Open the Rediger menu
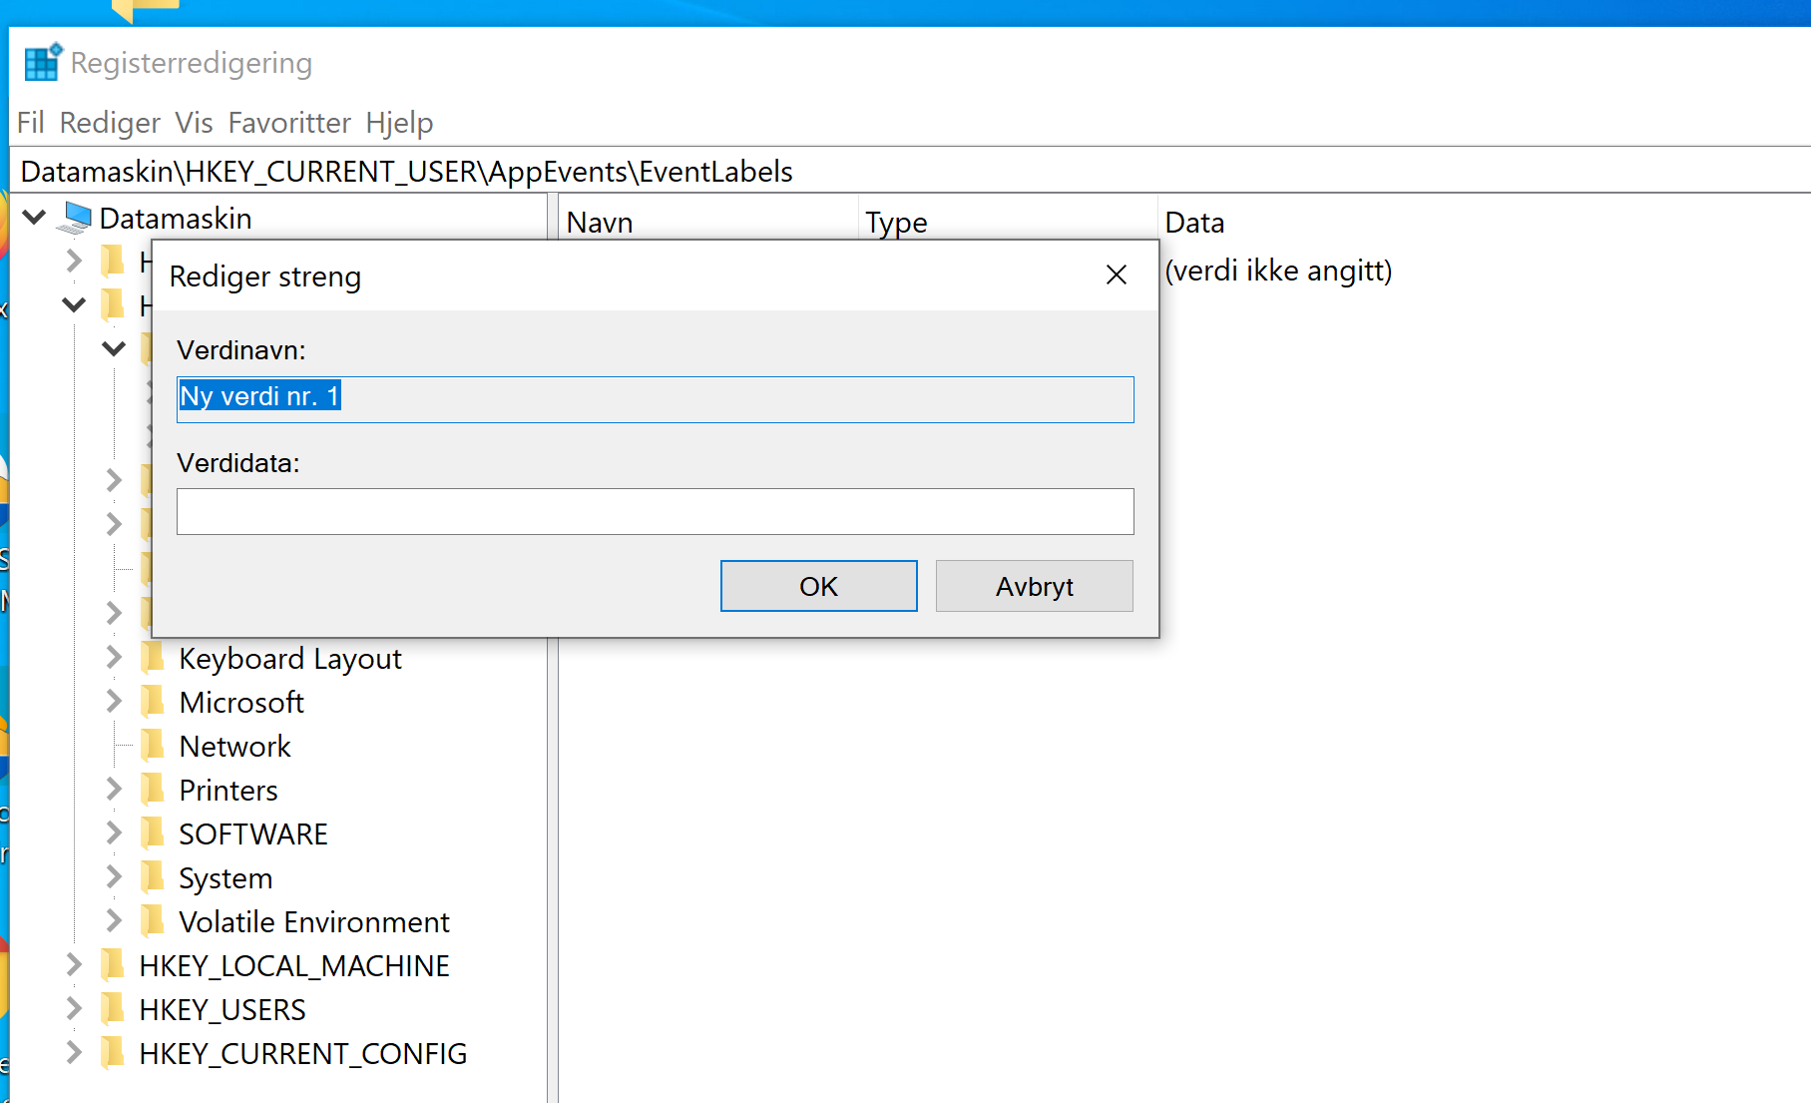The width and height of the screenshot is (1811, 1103). click(109, 122)
